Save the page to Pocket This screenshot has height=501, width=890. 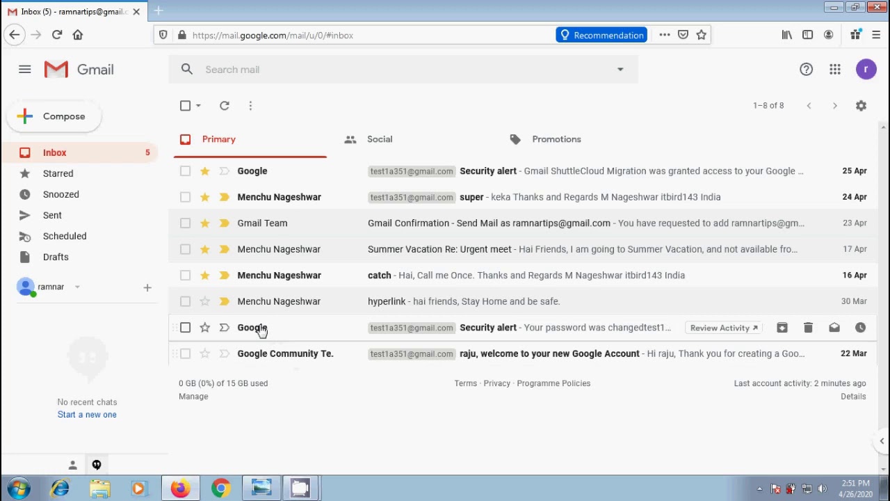point(683,35)
